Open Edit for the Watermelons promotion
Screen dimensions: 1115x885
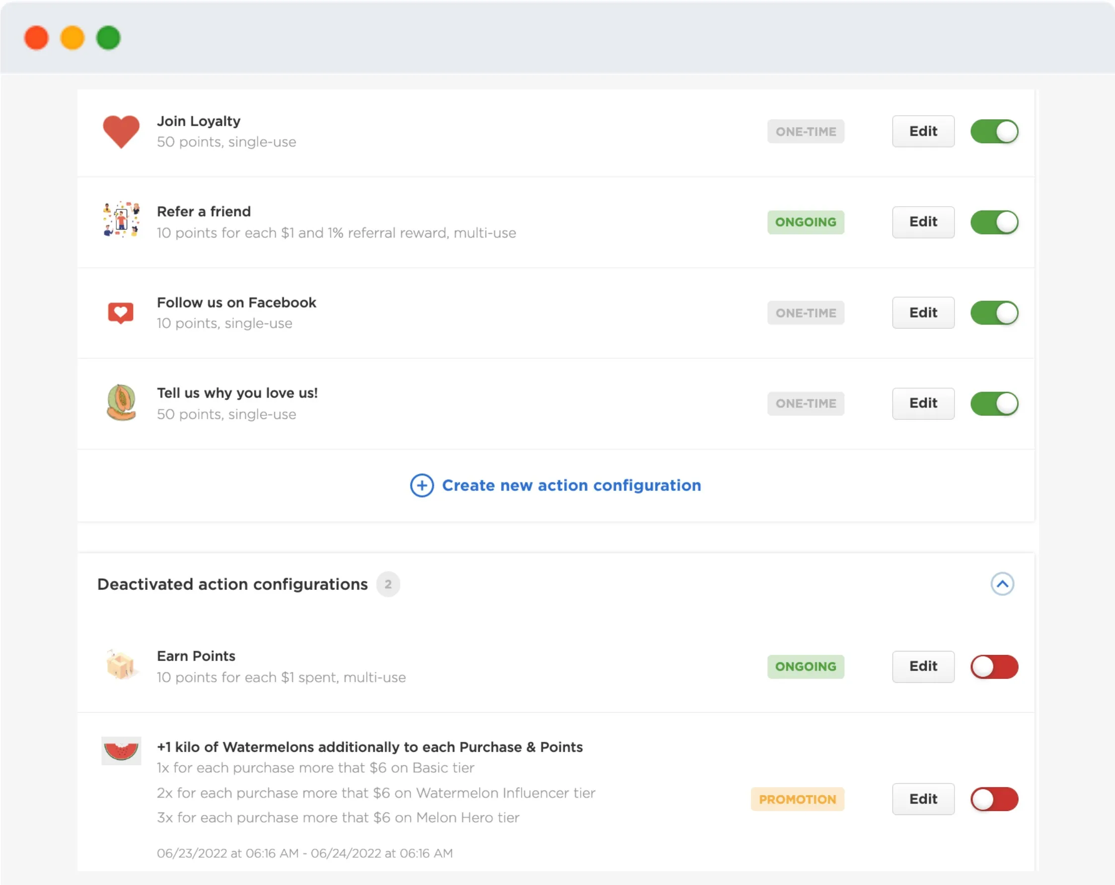923,799
